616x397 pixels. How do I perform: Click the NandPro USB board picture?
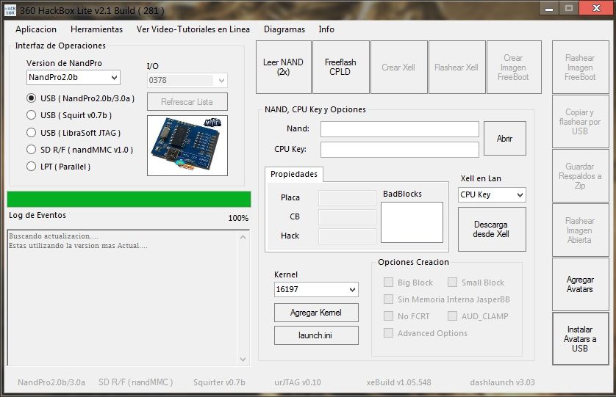click(x=187, y=145)
